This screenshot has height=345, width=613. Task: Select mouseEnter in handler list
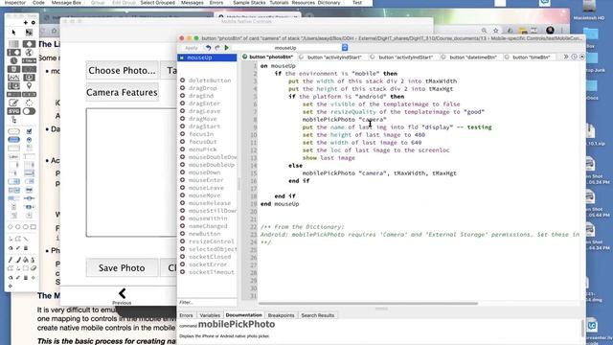pyautogui.click(x=206, y=180)
